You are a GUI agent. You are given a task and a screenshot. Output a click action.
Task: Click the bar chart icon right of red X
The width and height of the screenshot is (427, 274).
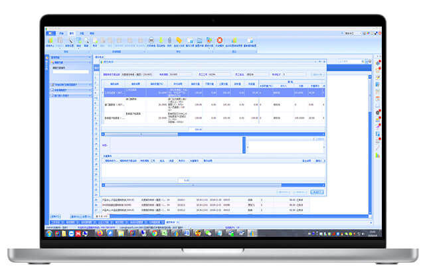tap(234, 40)
